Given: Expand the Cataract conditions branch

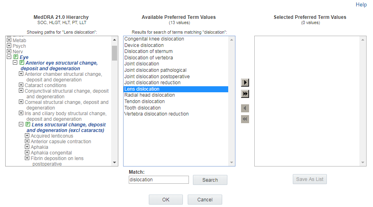Looking at the screenshot, I should (21, 85).
